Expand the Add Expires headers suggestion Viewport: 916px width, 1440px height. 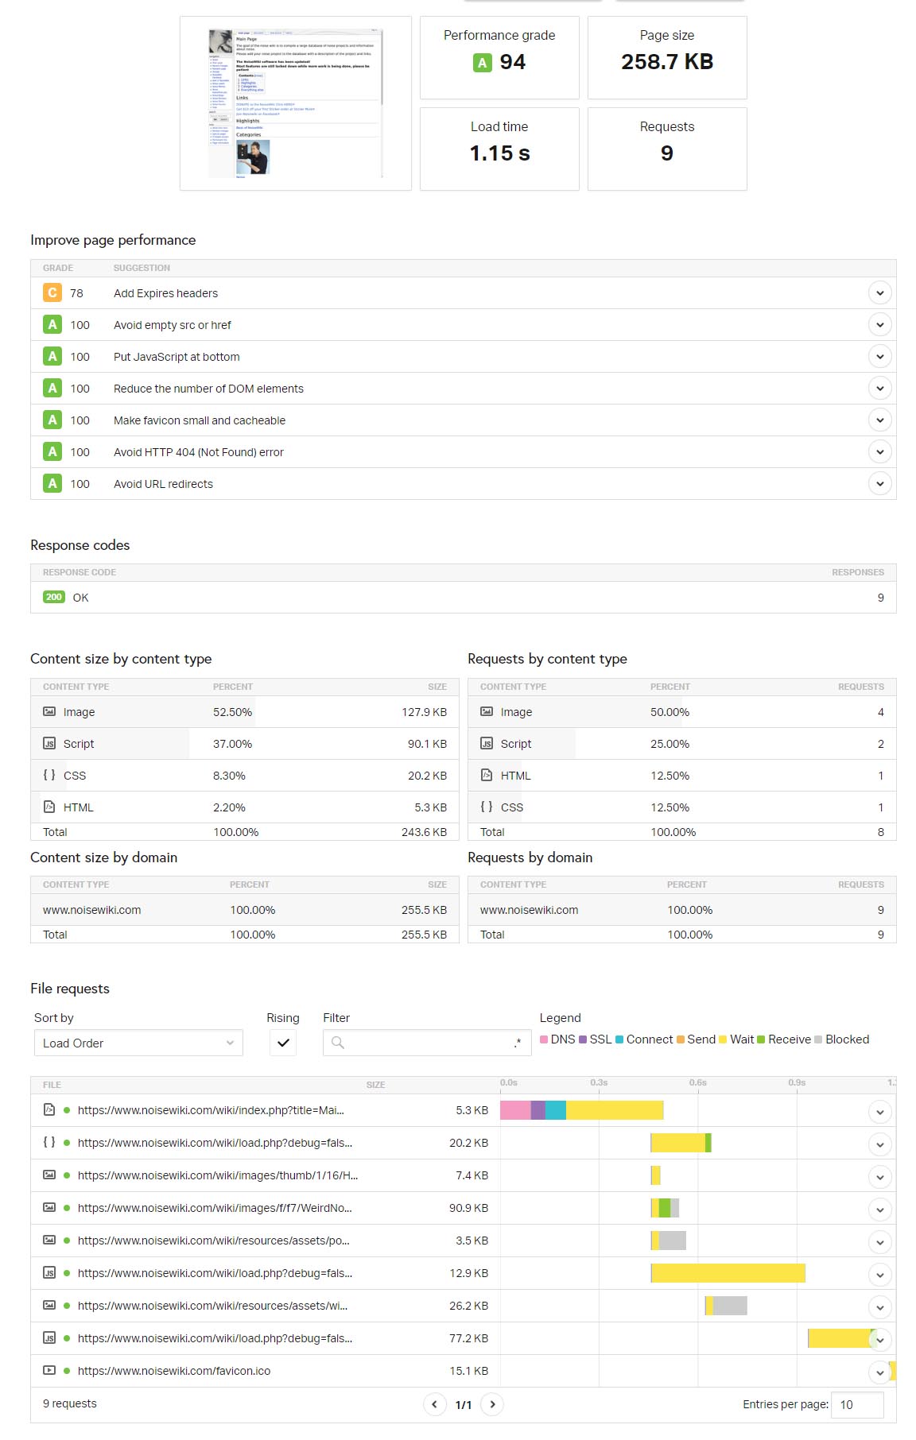coord(879,292)
